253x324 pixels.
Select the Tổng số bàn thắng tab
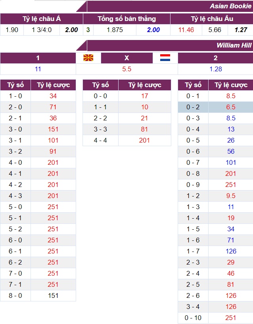(x=126, y=18)
